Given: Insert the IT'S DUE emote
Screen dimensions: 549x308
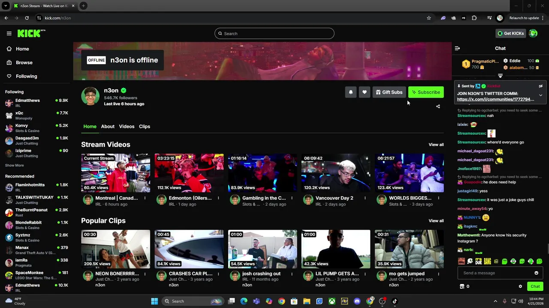Looking at the screenshot, I should 479,261.
